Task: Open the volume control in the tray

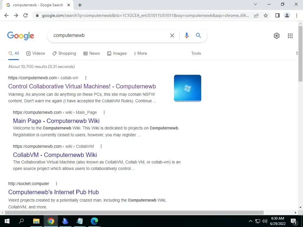Action: click(265, 221)
